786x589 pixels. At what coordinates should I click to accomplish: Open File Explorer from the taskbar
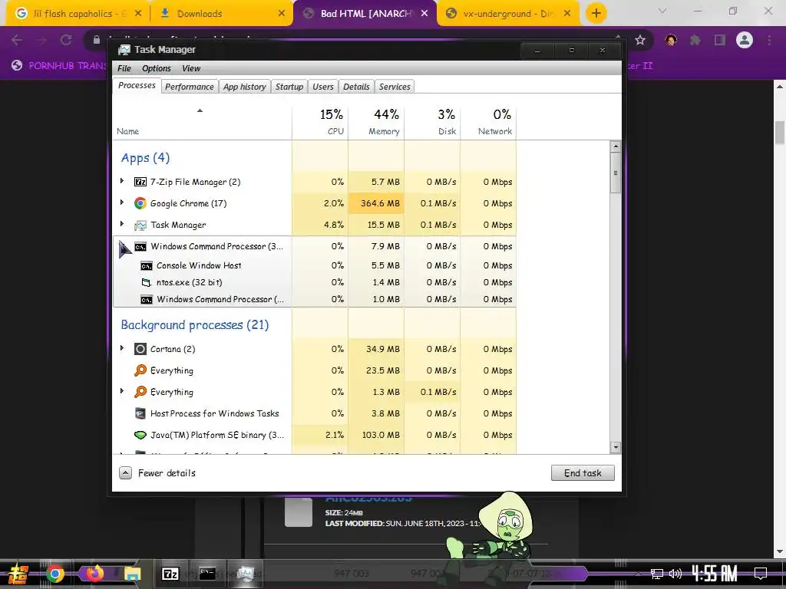pyautogui.click(x=132, y=574)
